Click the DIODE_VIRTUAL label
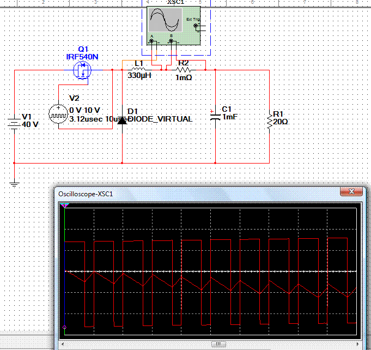This screenshot has height=350, width=371. click(x=160, y=119)
